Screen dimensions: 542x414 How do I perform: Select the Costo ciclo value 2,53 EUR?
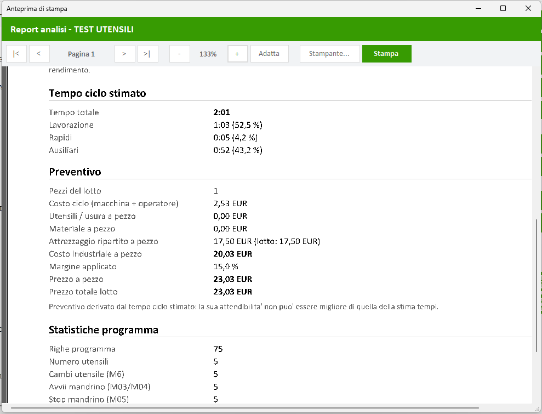click(x=230, y=203)
